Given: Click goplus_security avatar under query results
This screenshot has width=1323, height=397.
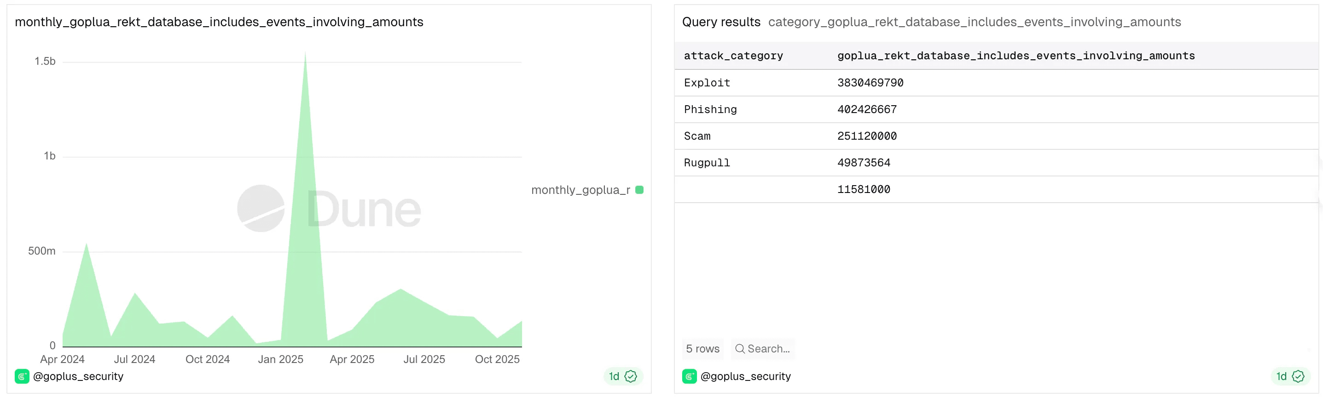Looking at the screenshot, I should 689,376.
